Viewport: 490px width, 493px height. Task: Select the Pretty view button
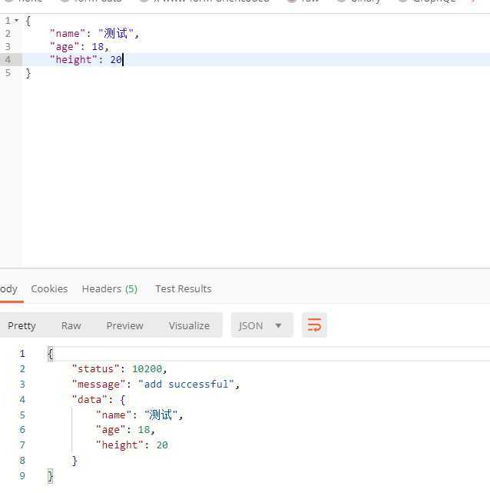tap(22, 325)
